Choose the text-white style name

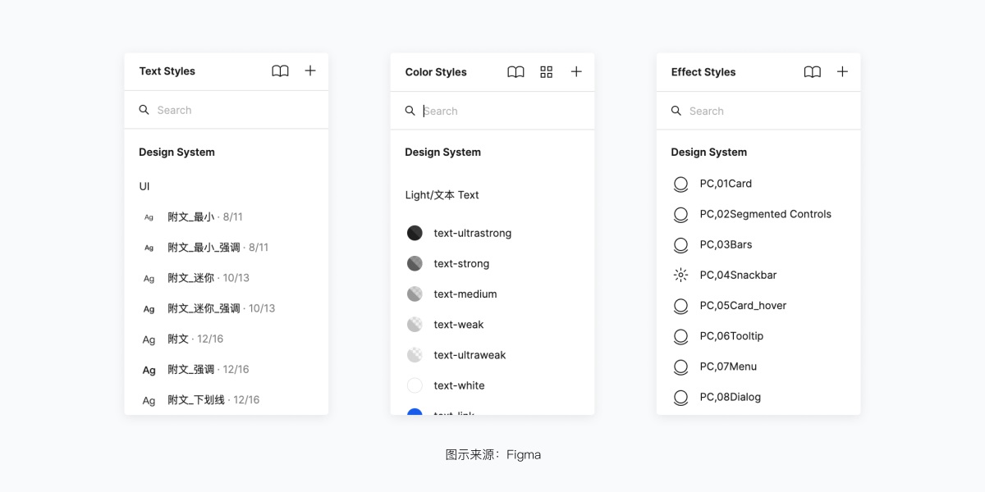click(x=459, y=385)
